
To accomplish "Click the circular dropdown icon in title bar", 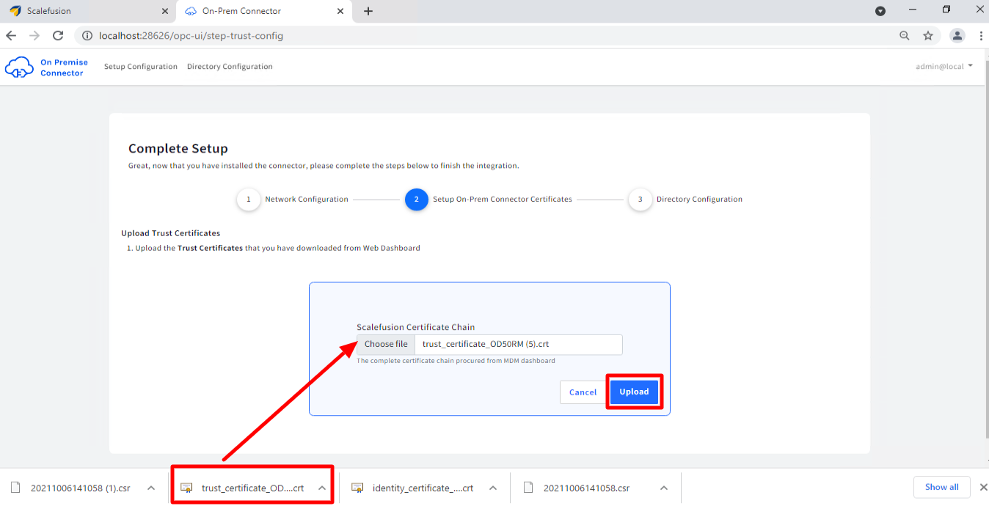I will 880,11.
